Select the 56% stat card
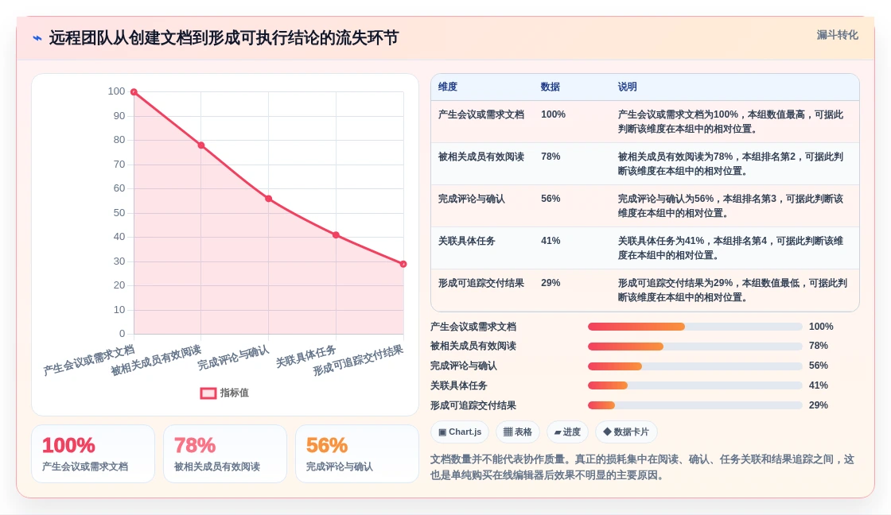Viewport: 891px width, 515px height. click(x=357, y=454)
